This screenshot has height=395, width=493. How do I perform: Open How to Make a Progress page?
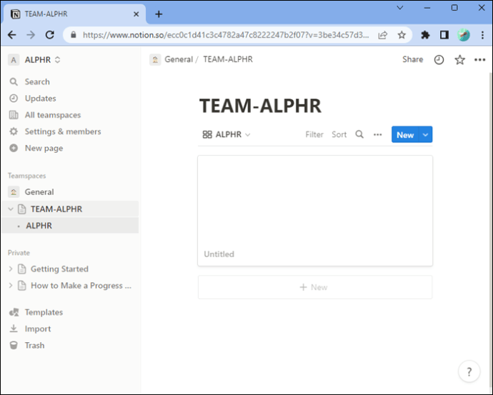pyautogui.click(x=81, y=286)
